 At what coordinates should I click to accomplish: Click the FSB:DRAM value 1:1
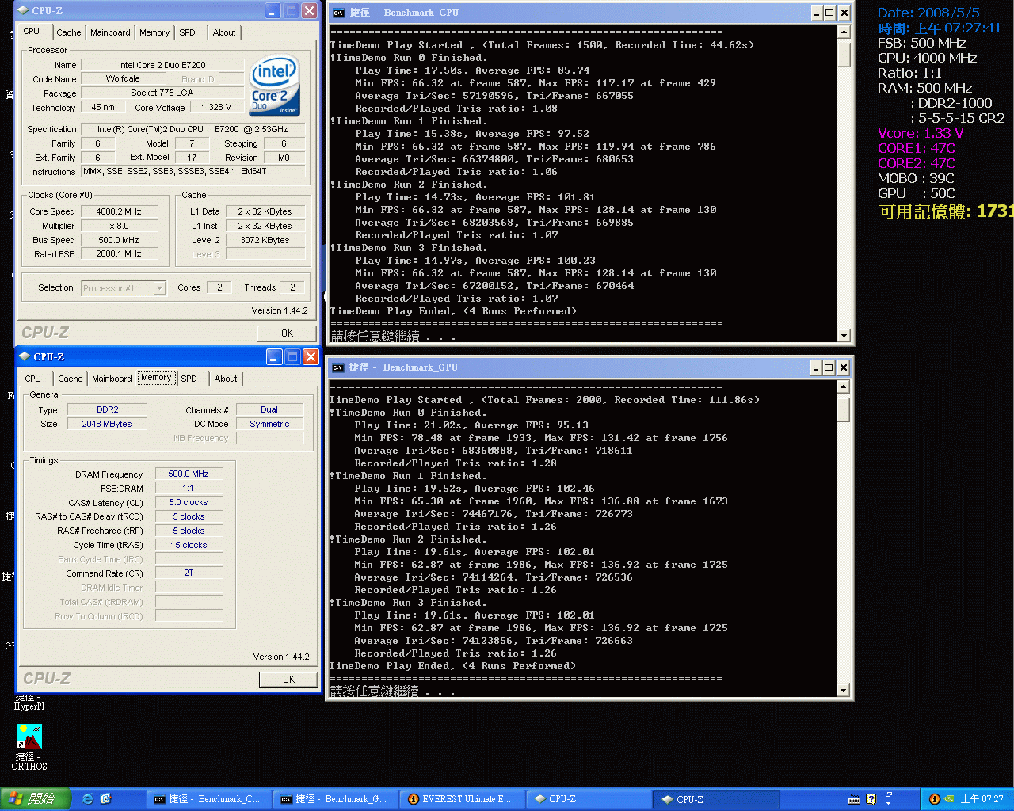189,488
